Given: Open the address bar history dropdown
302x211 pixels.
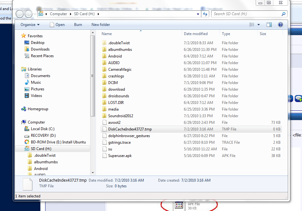Looking at the screenshot, I should (198, 14).
